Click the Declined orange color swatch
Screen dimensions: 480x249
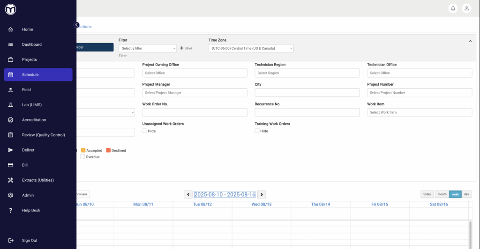click(x=108, y=150)
